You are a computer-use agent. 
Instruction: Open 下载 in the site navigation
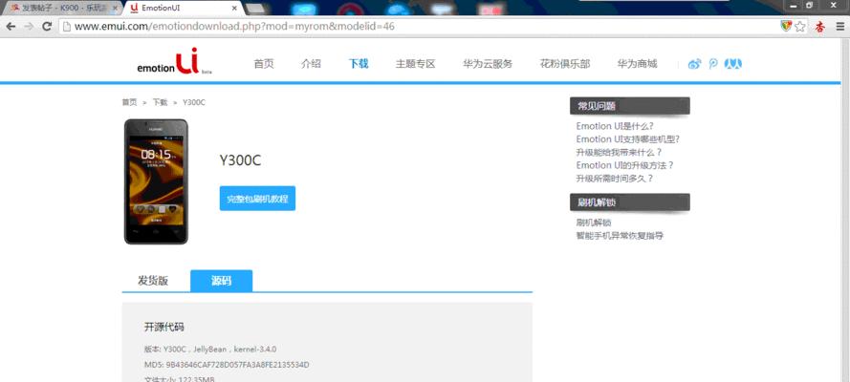(x=359, y=64)
